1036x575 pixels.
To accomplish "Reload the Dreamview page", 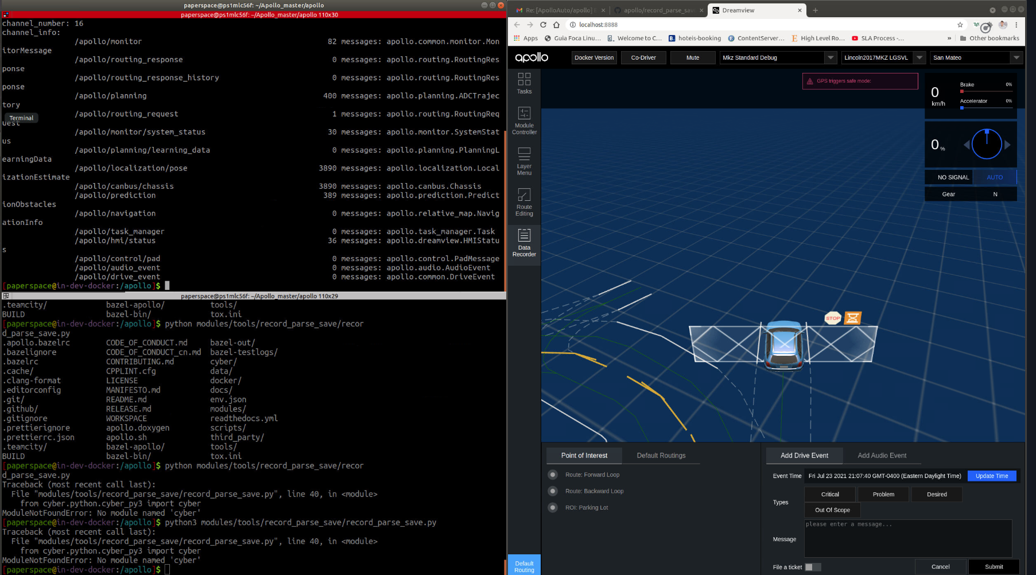I will (543, 25).
